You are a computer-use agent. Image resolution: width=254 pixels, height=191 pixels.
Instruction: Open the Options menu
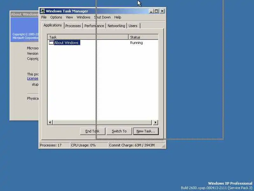pyautogui.click(x=56, y=17)
